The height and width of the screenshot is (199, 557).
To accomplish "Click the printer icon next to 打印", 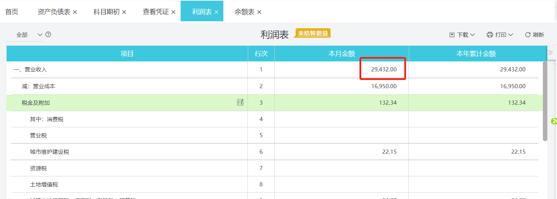I will point(489,35).
